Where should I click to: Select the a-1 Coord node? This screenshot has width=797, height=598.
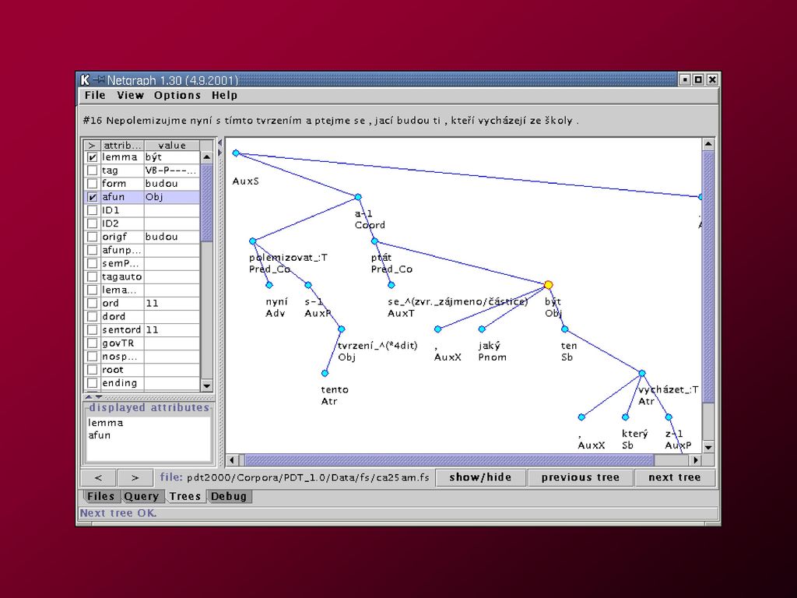(x=358, y=197)
